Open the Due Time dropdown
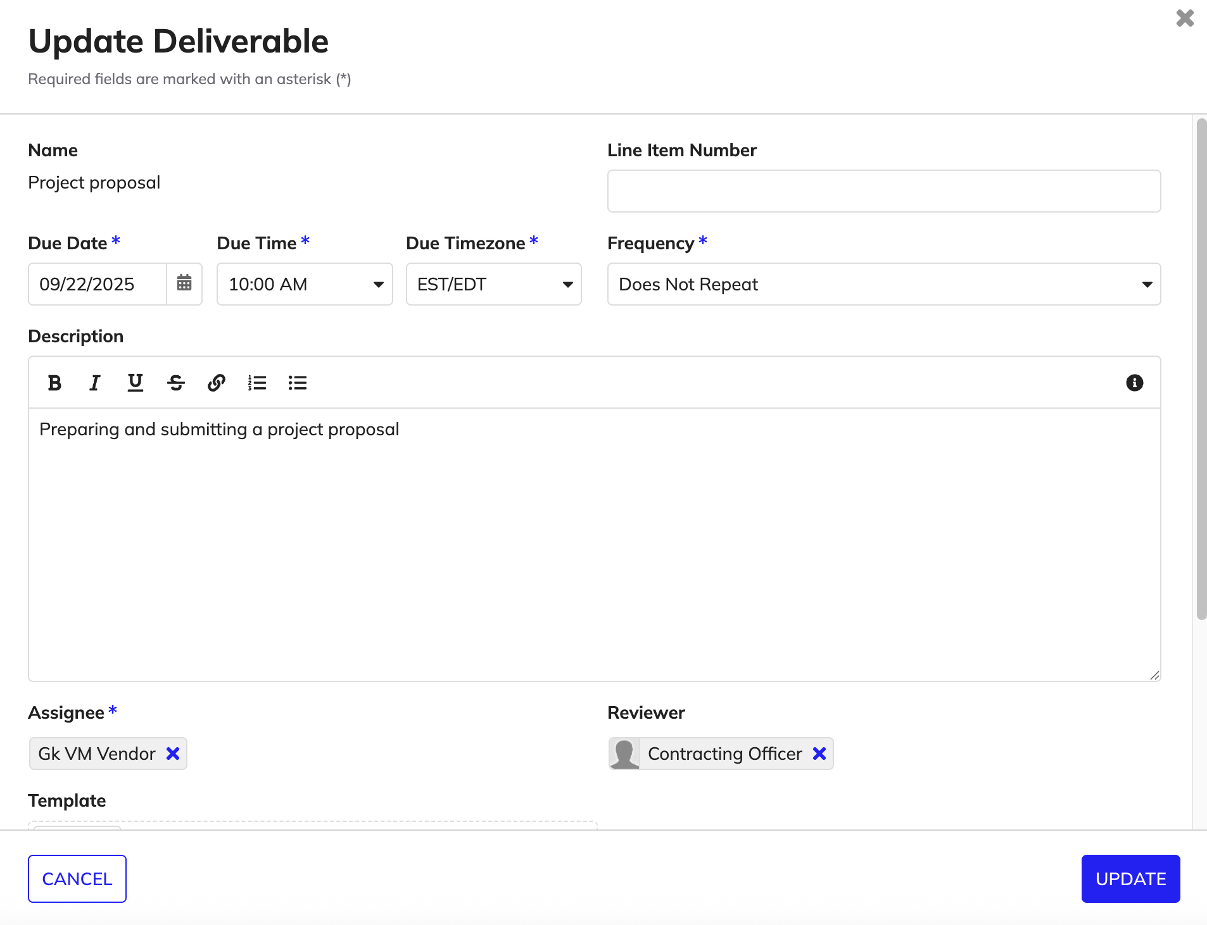Viewport: 1207px width, 925px height. (x=305, y=284)
